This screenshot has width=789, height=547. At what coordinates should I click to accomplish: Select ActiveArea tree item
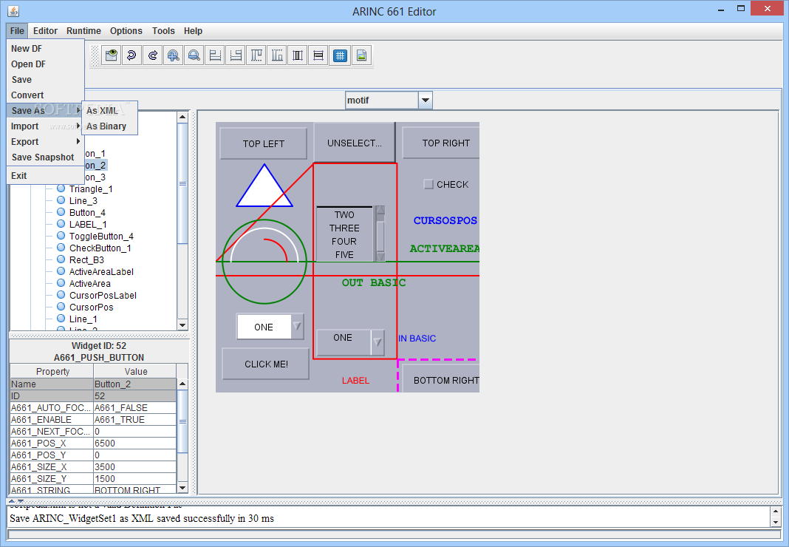tap(89, 283)
